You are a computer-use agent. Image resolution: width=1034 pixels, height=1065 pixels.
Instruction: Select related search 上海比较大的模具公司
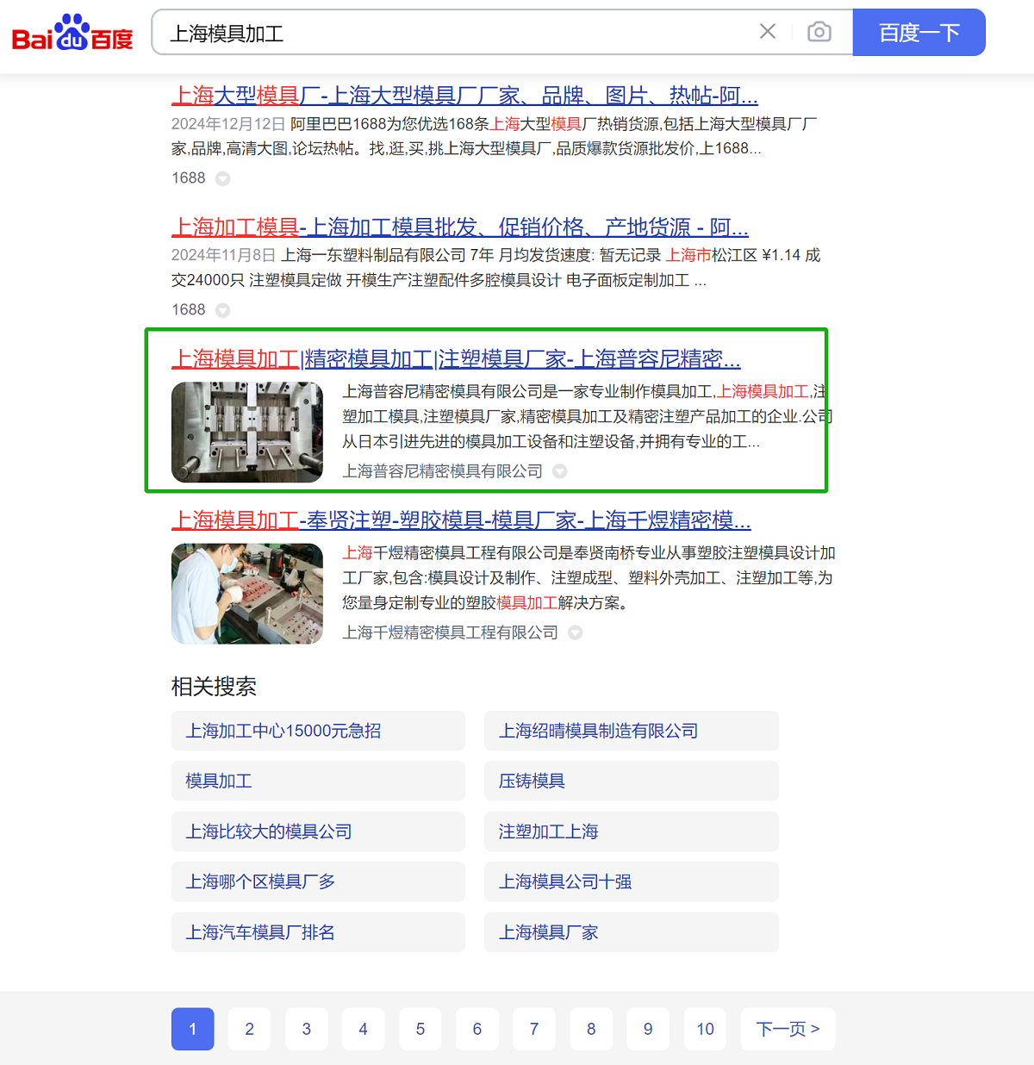click(318, 831)
